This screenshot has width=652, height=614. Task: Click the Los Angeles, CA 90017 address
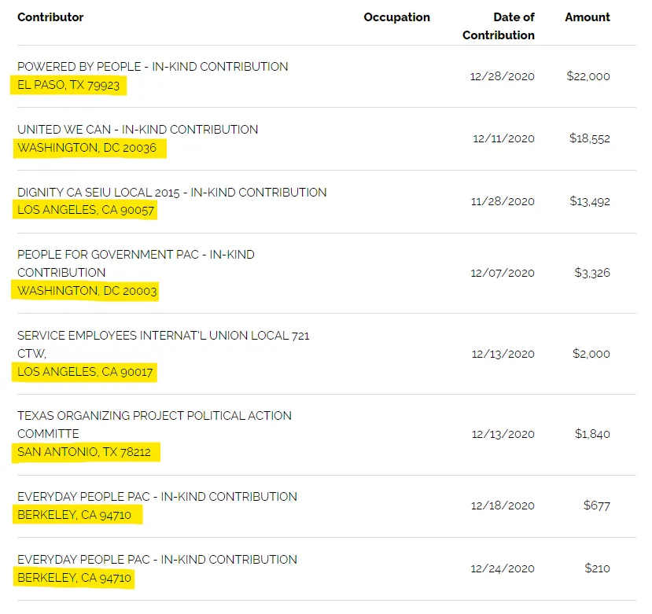point(86,372)
